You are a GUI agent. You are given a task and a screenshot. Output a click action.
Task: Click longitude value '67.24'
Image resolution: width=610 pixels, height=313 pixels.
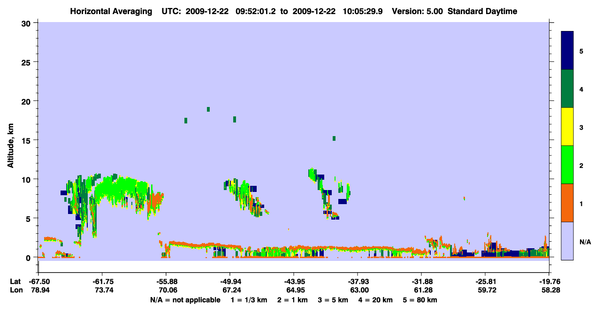click(x=231, y=290)
